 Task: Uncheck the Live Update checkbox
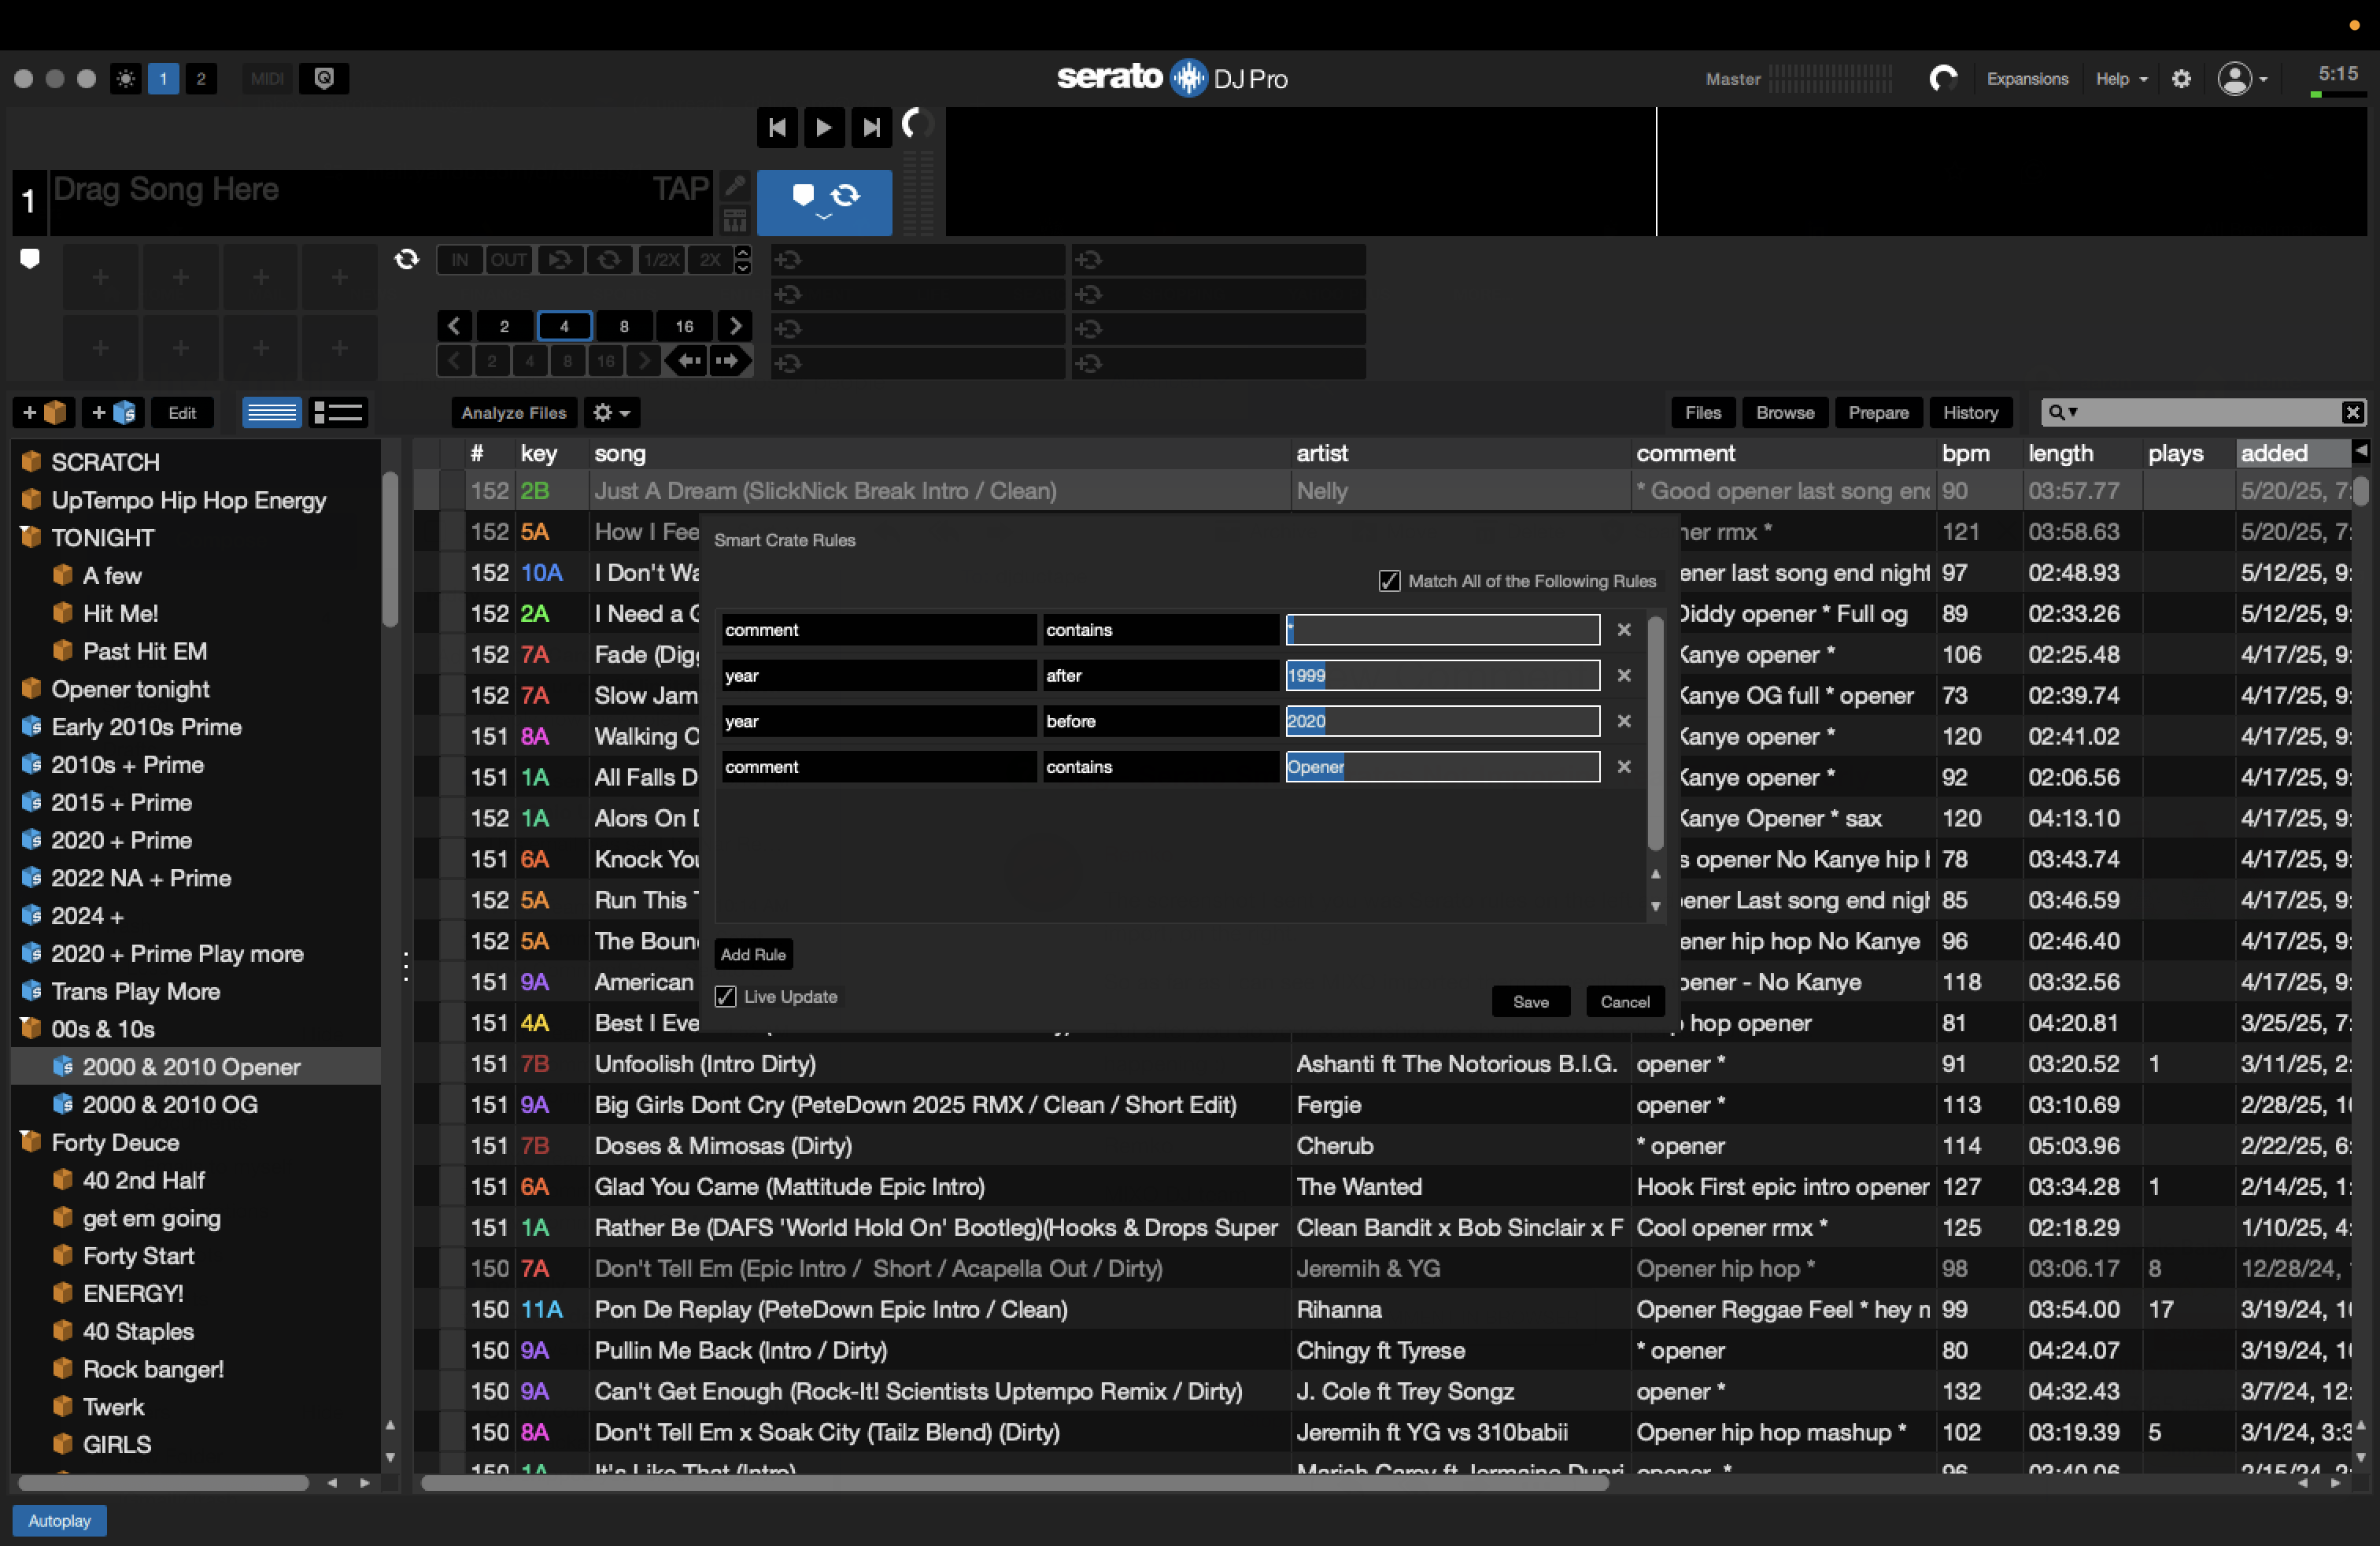click(726, 996)
